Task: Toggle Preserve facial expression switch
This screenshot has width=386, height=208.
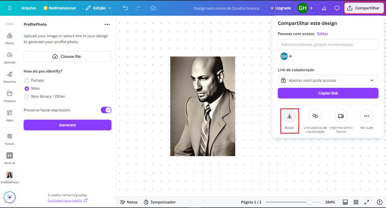Action: (106, 110)
